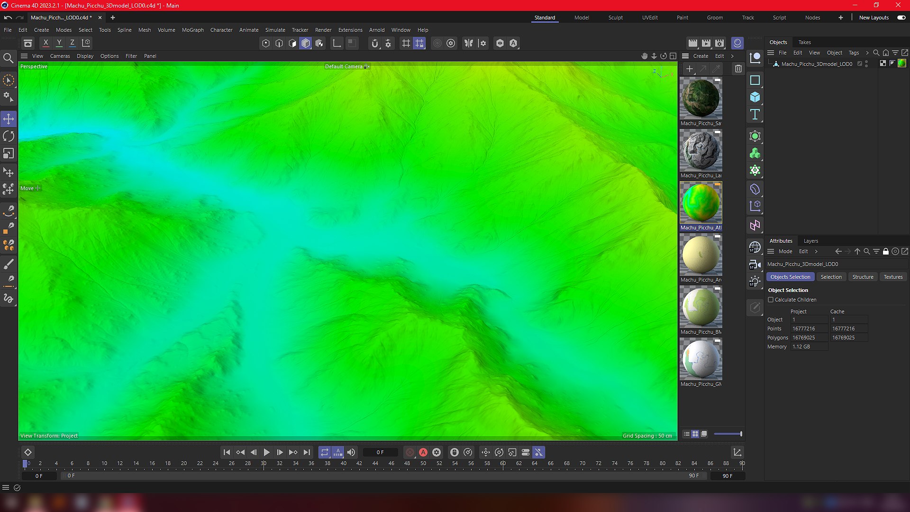Open the Material manager hamburger menu
This screenshot has height=512, width=910.
685,56
